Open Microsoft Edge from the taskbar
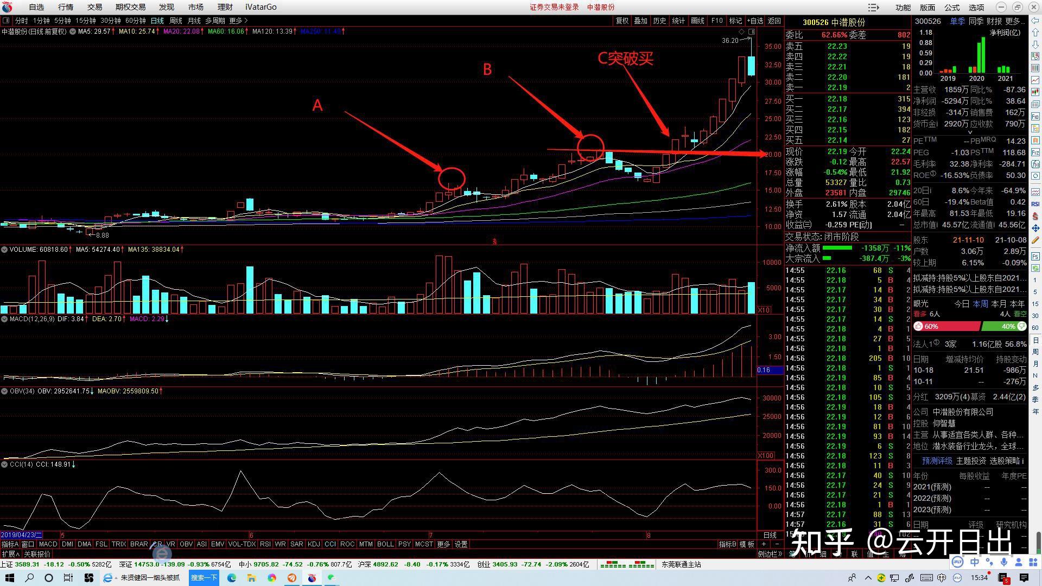The height and width of the screenshot is (586, 1042). click(x=232, y=578)
